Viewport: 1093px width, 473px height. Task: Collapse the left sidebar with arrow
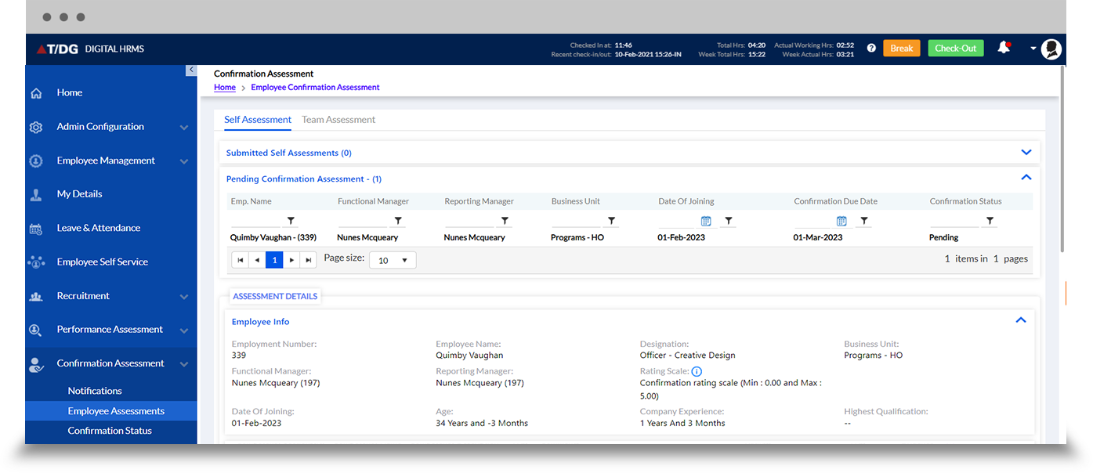191,70
